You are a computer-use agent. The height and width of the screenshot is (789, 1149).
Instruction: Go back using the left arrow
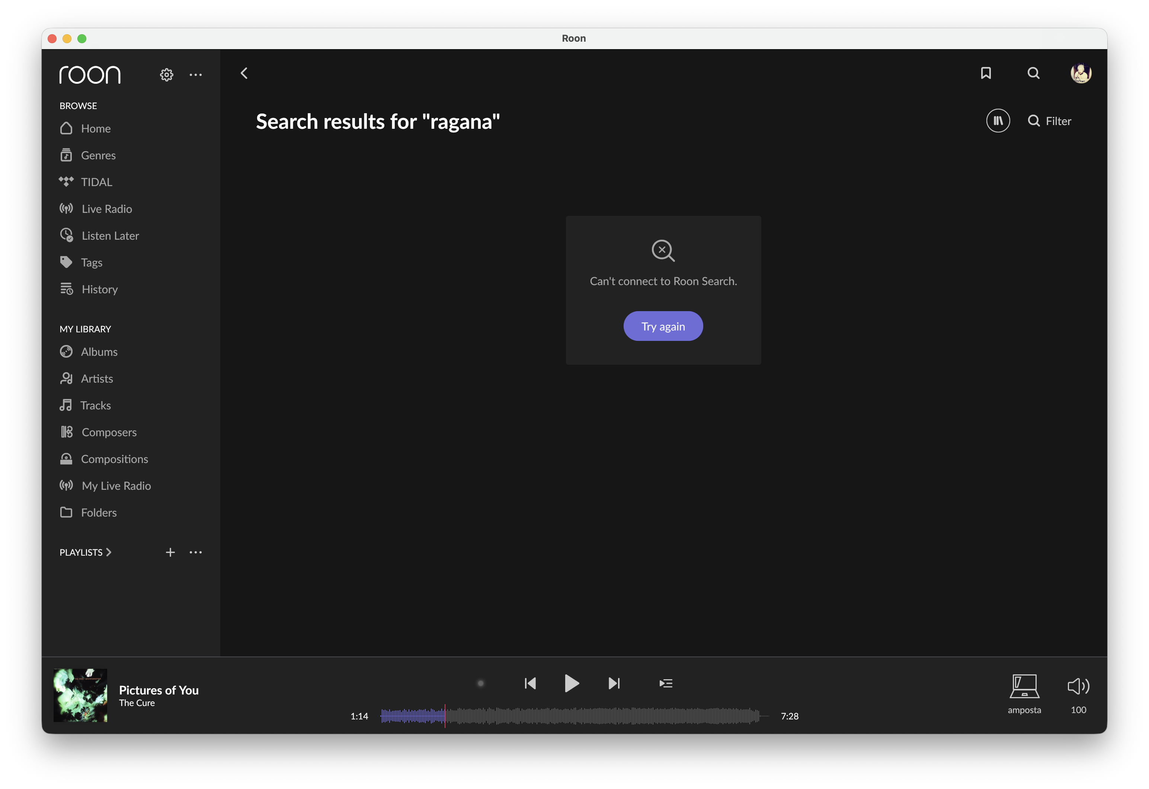click(x=244, y=73)
